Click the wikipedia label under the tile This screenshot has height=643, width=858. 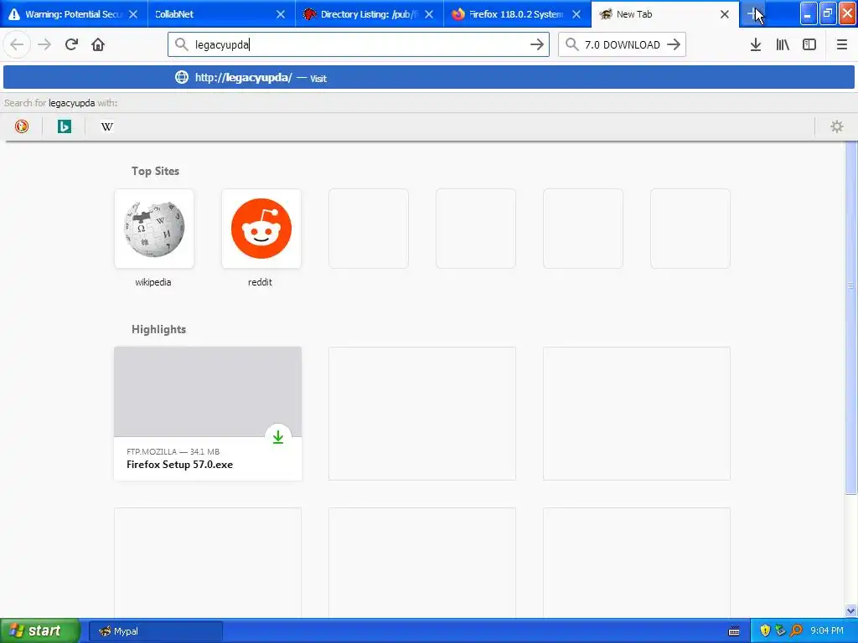pos(153,282)
